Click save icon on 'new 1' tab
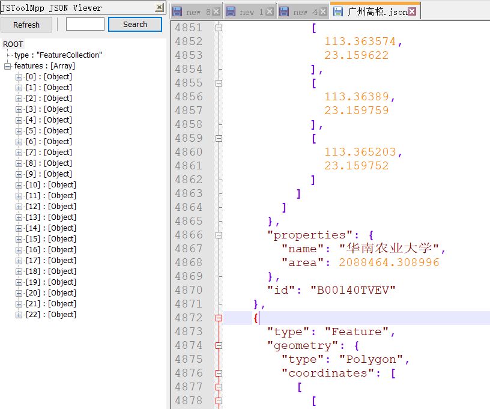Viewport: 490px width, 409px height. [x=231, y=12]
